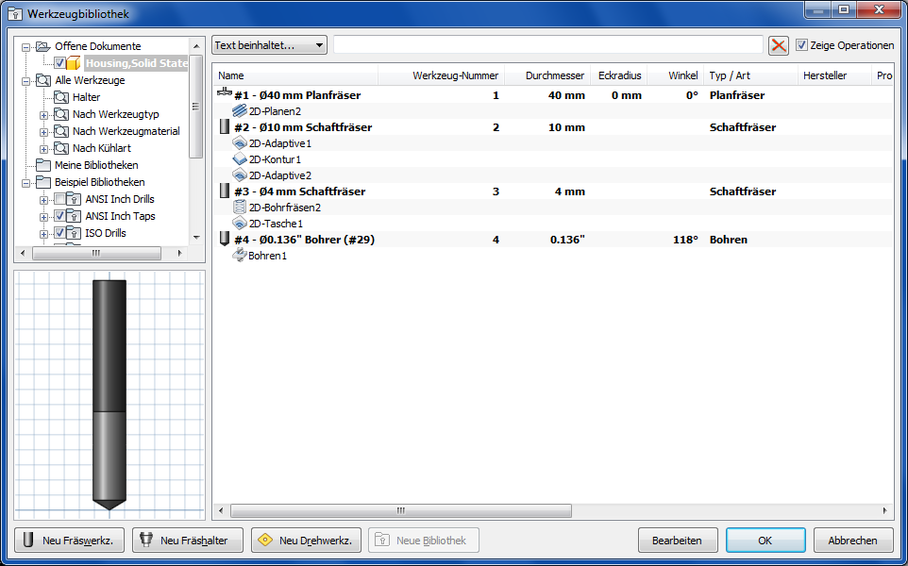Click the end mill icon for tool #3

(225, 191)
